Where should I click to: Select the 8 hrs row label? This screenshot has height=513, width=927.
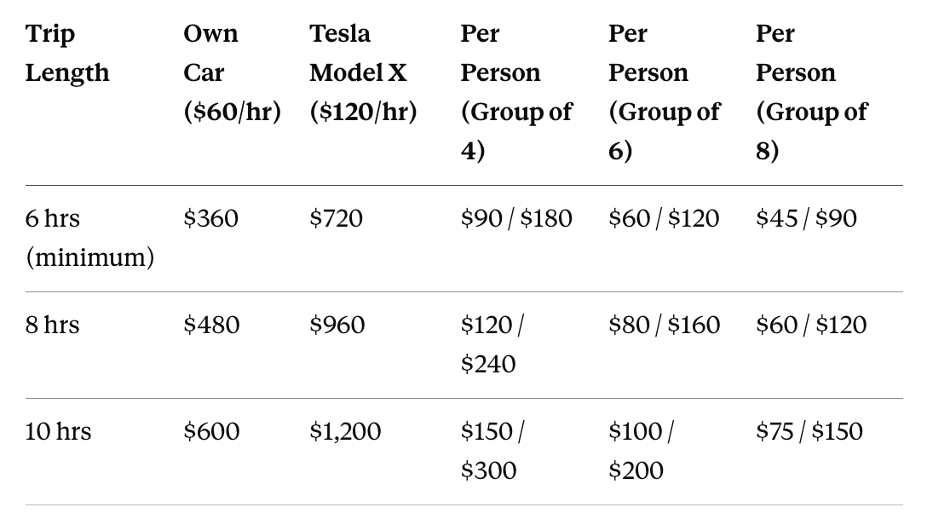click(x=52, y=325)
